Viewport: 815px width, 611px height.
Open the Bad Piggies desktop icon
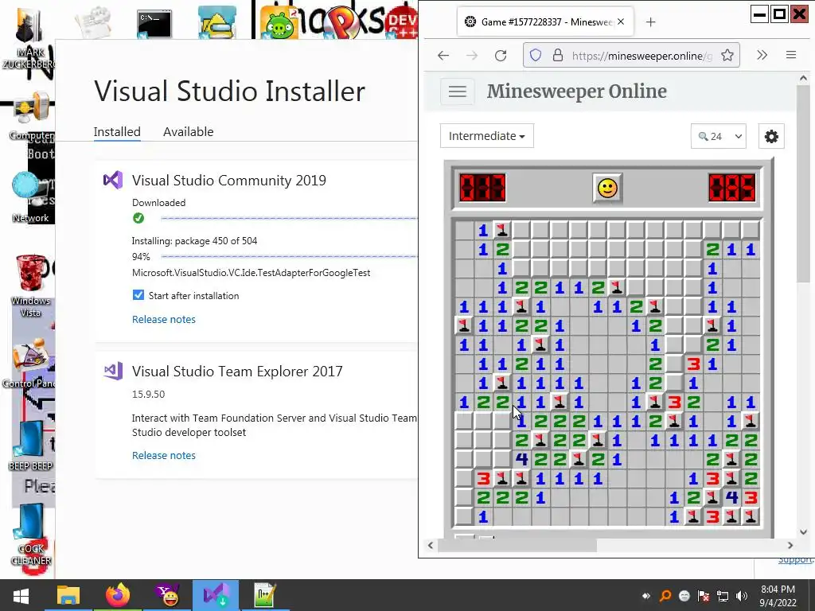(279, 24)
